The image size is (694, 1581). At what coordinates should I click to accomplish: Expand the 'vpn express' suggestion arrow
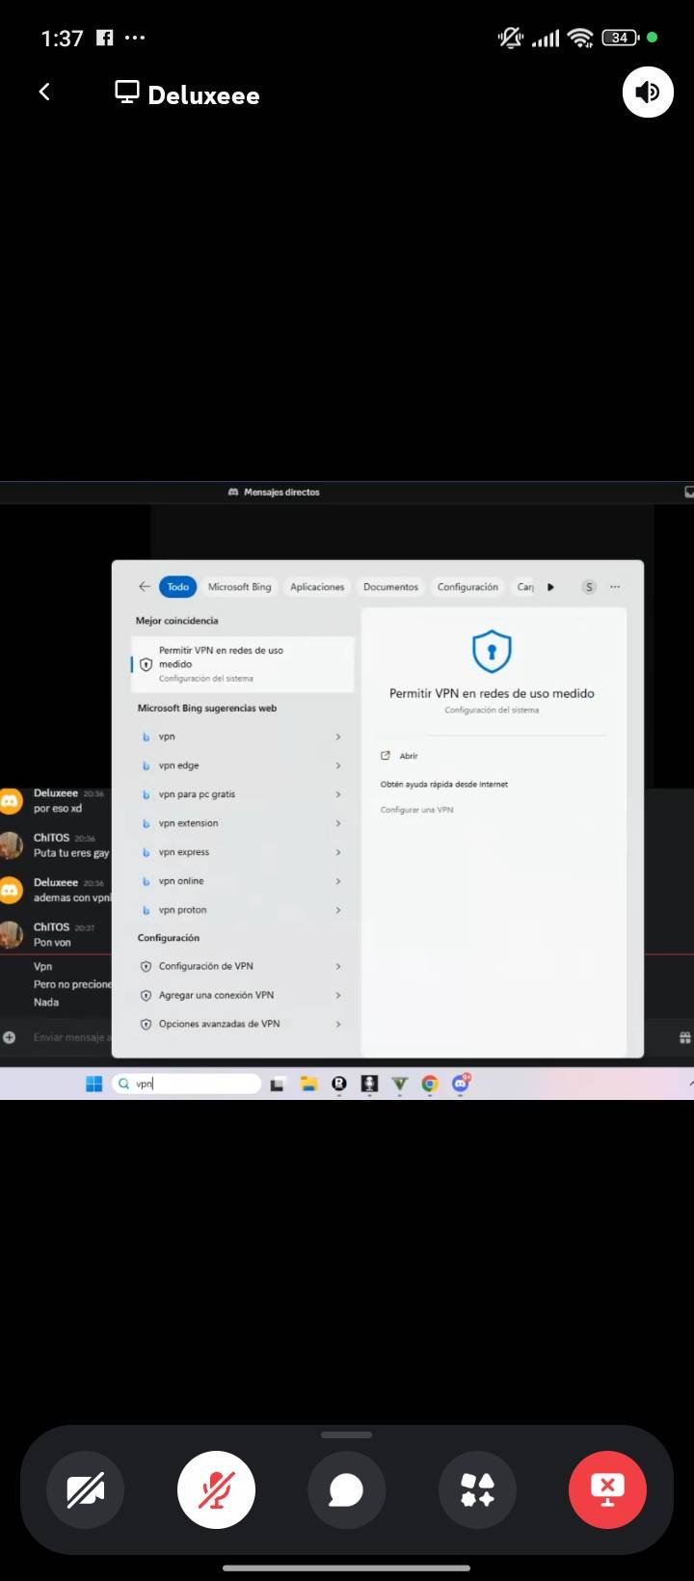[338, 852]
